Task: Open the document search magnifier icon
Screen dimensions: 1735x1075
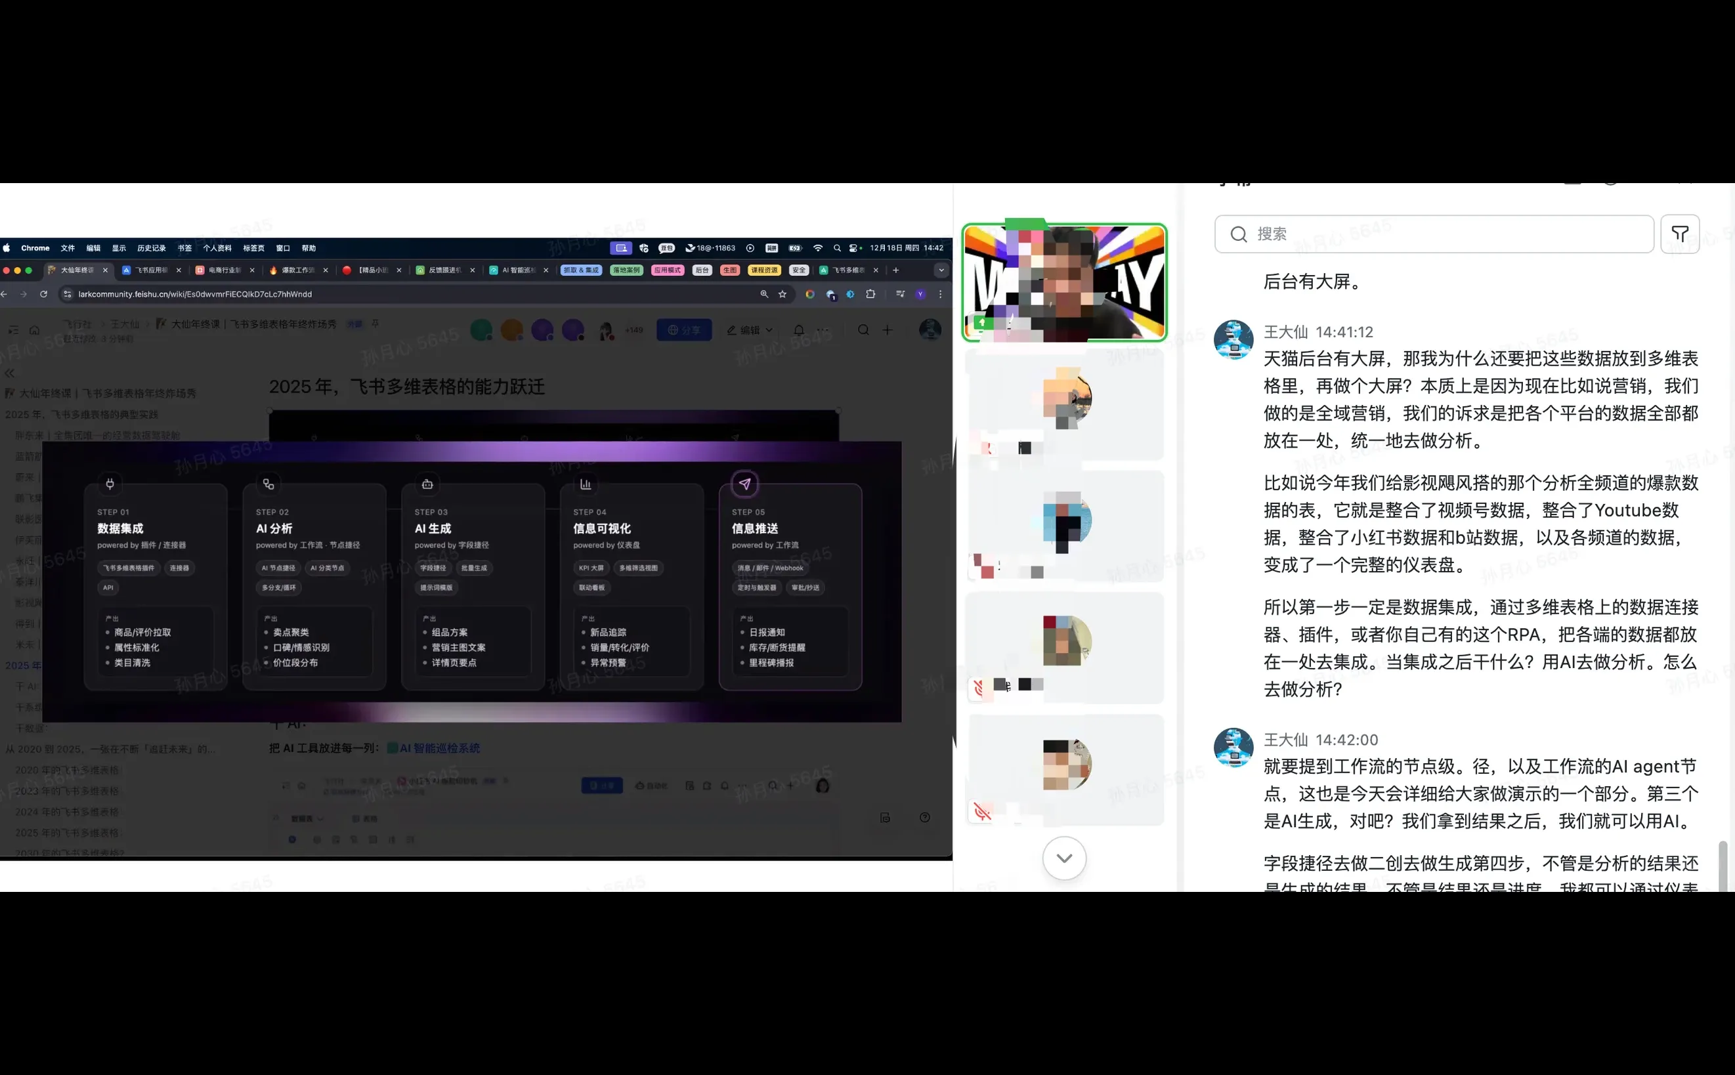Action: 863,330
